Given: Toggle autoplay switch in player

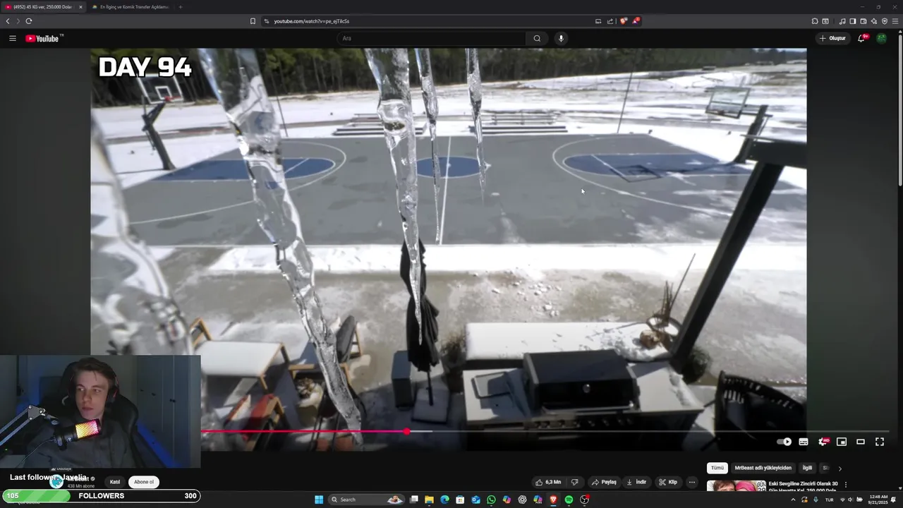Looking at the screenshot, I should [x=784, y=442].
